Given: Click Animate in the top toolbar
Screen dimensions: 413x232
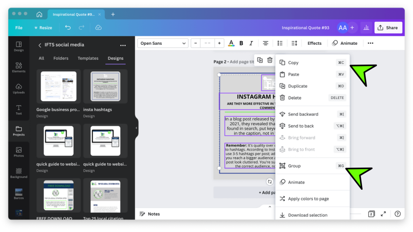Looking at the screenshot, I should tap(345, 43).
